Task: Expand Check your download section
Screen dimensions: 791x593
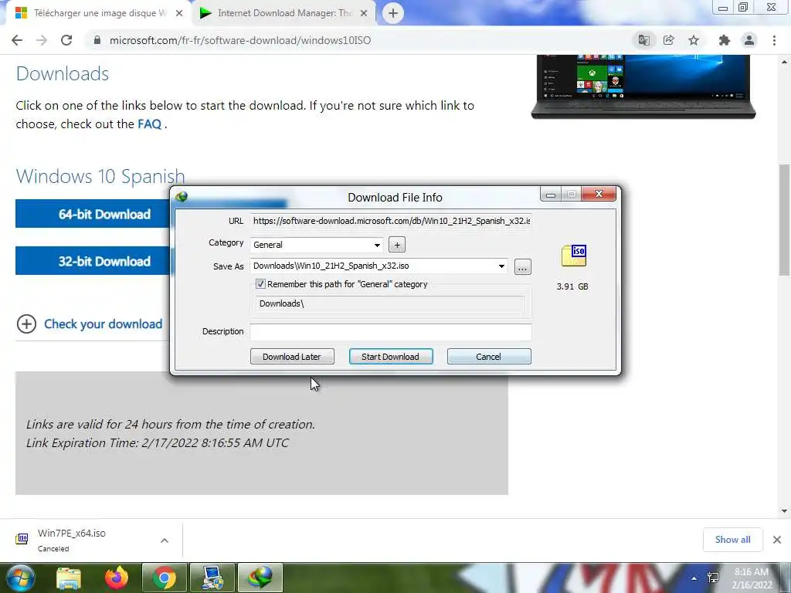Action: (x=103, y=324)
